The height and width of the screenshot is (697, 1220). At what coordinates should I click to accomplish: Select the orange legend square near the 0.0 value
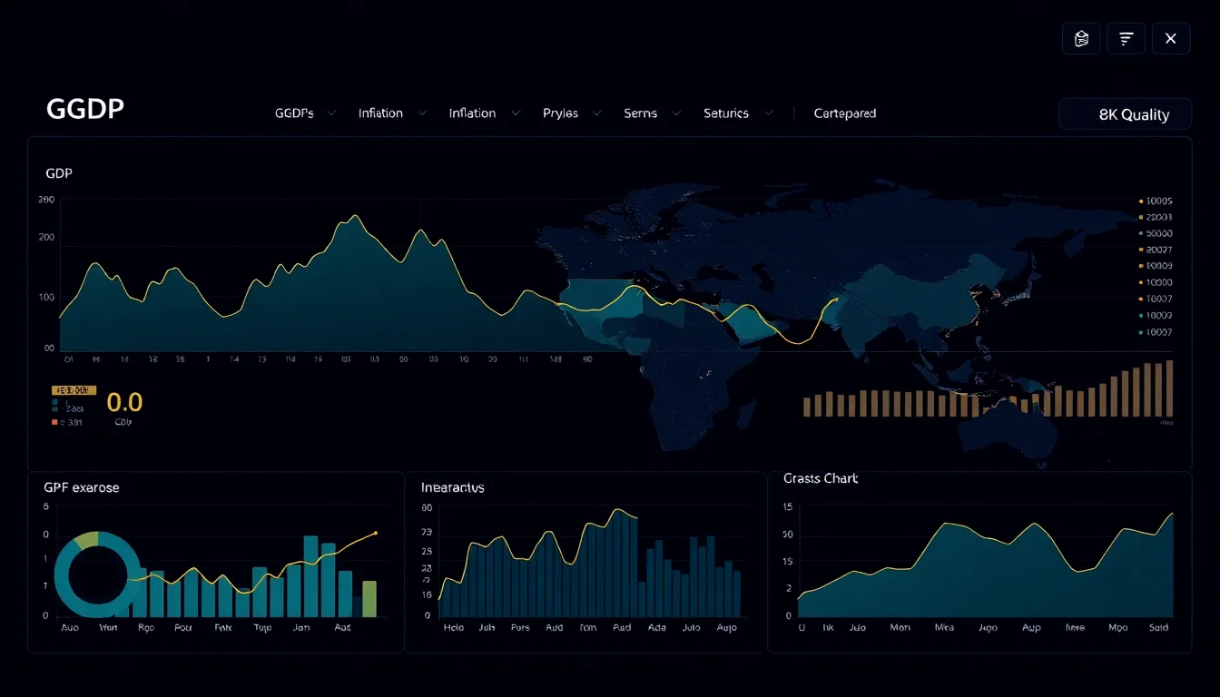pyautogui.click(x=54, y=422)
